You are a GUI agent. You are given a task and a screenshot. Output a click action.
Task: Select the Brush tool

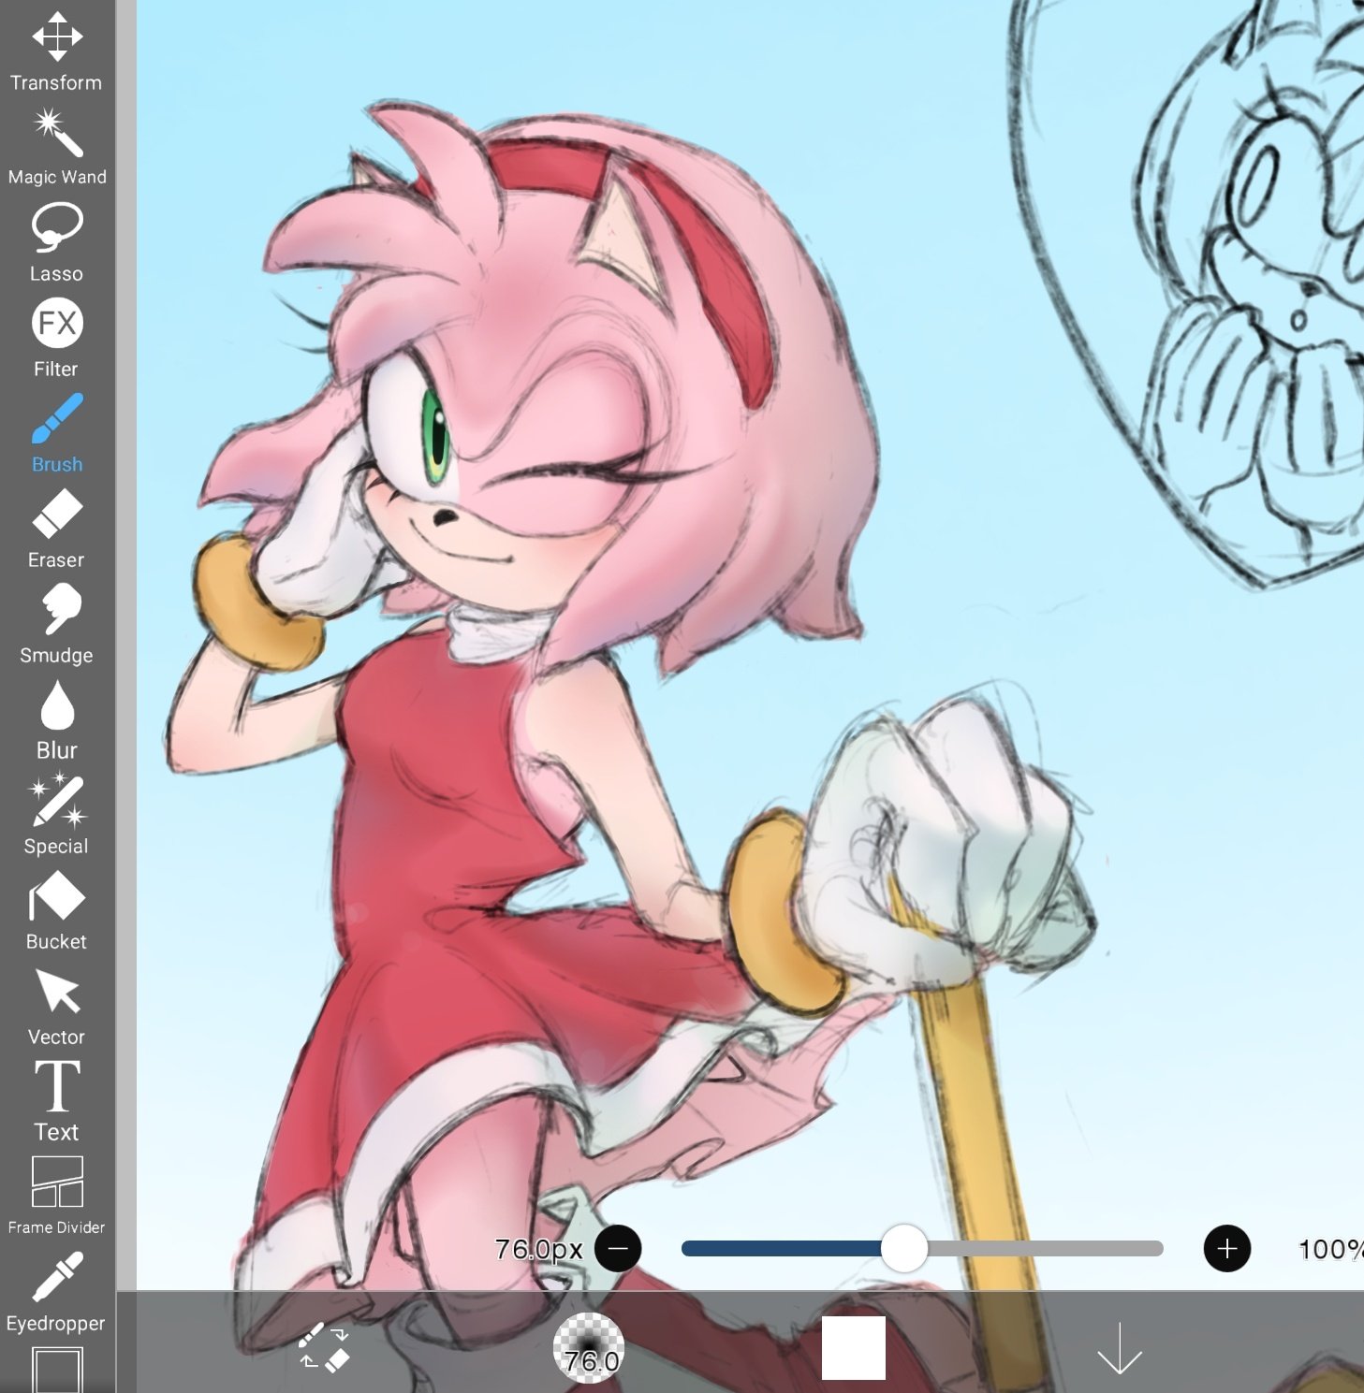[57, 434]
